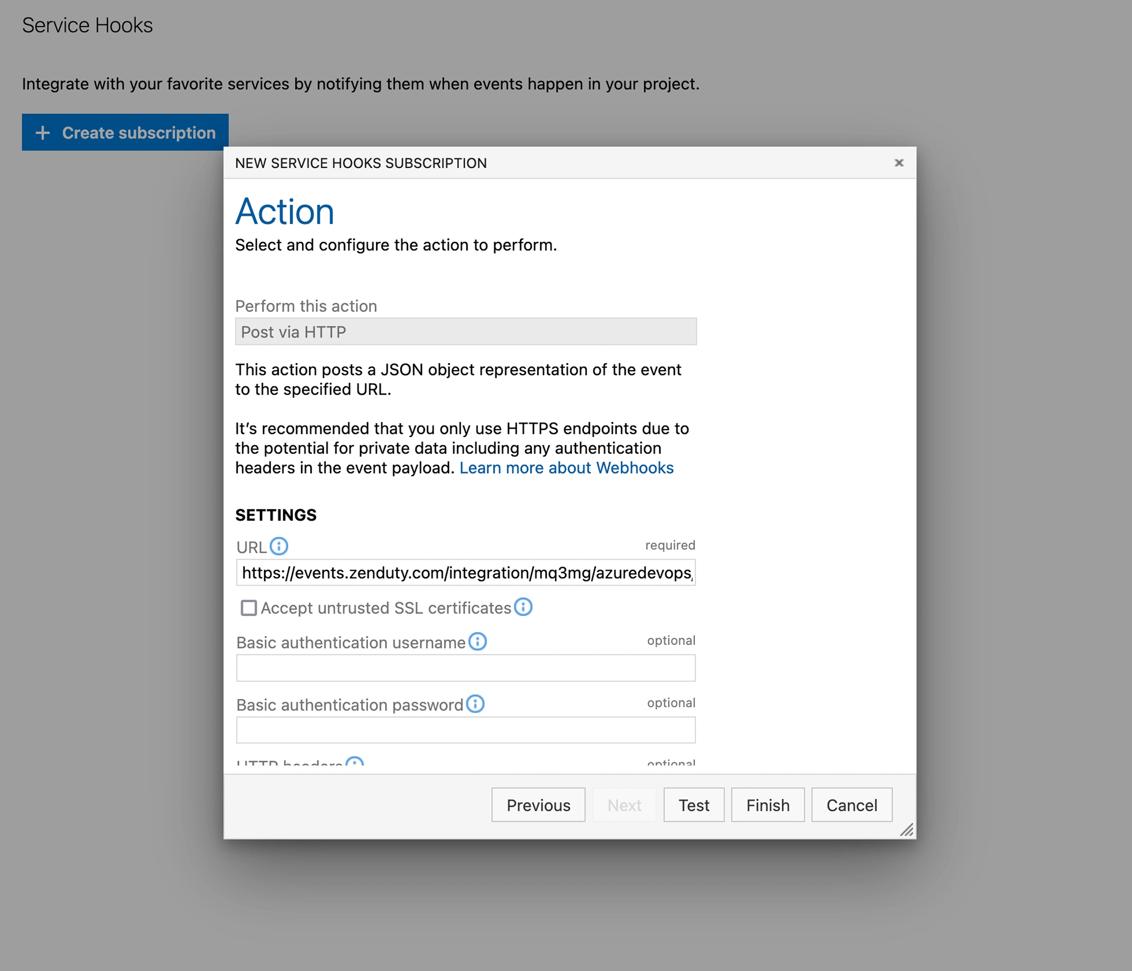Click info icon beside HTTP headers label
Image resolution: width=1132 pixels, height=971 pixels.
pos(355,762)
